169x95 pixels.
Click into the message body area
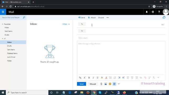(121, 58)
